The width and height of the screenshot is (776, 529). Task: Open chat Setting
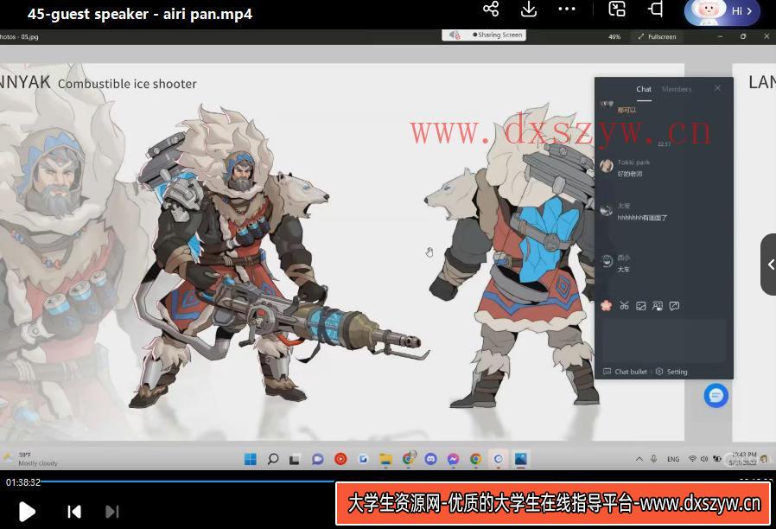tap(671, 372)
